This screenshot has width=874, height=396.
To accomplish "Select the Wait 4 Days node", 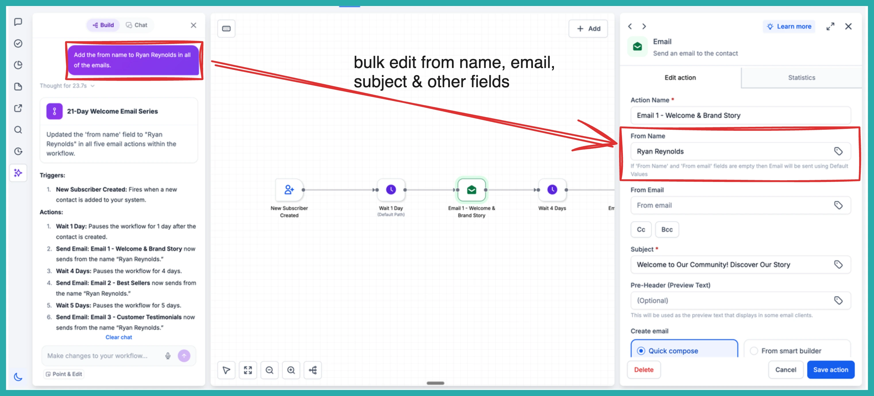I will [x=552, y=190].
